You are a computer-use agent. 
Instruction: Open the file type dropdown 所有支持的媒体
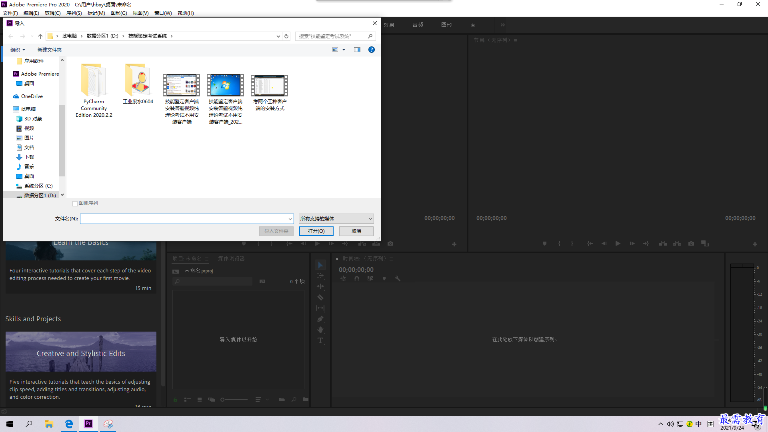336,219
